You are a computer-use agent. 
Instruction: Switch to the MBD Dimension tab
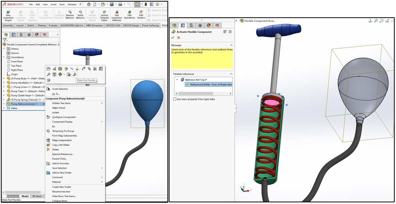point(94,25)
